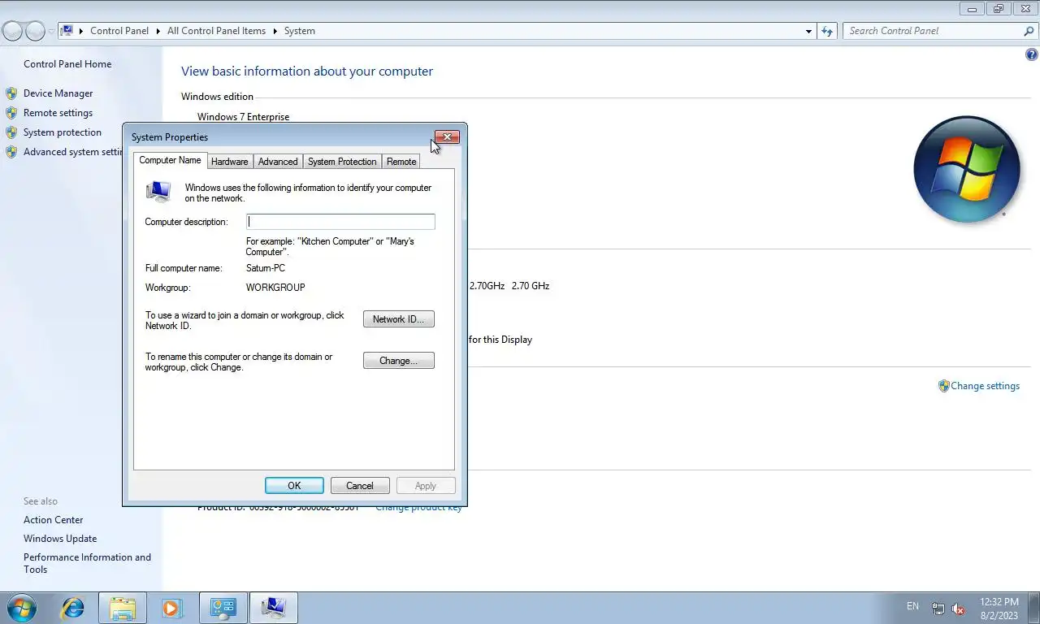Cancel the System Properties dialog

tap(360, 486)
